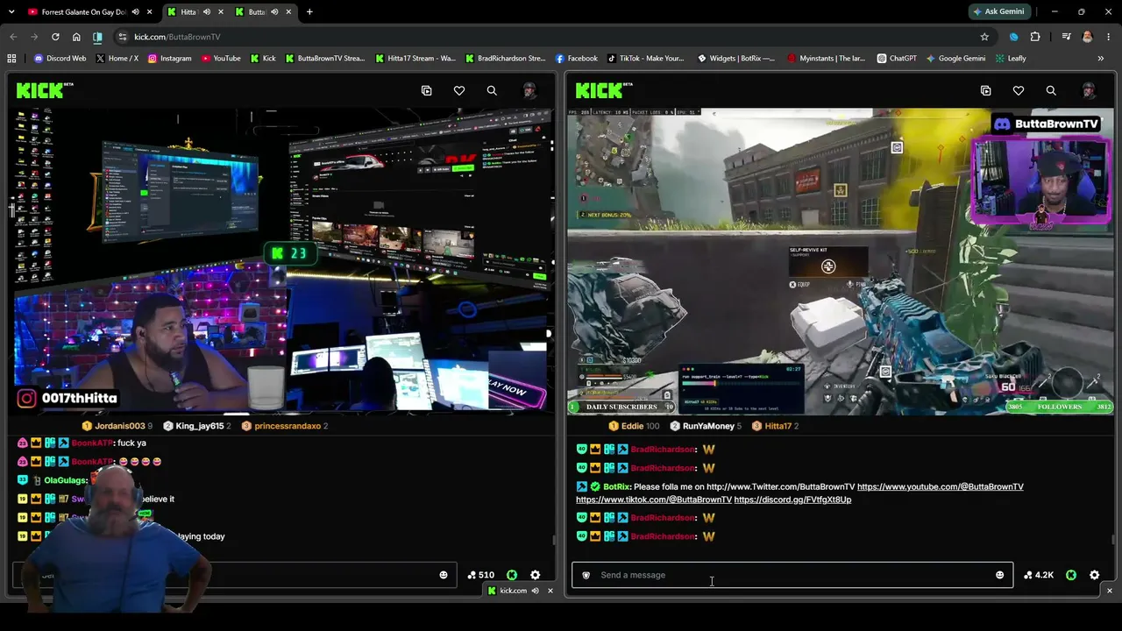Click the green Kick points icon beside 4.2K
Screen dimensions: 1122x631
click(1071, 575)
